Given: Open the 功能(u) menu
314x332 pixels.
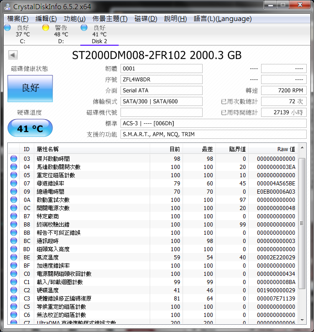Looking at the screenshot, I should [75, 19].
